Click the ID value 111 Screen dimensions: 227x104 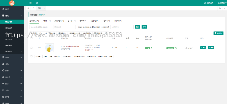click(x=39, y=48)
